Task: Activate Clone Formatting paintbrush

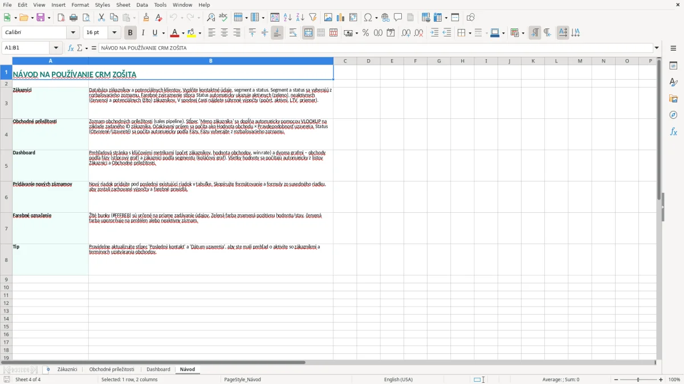Action: tap(146, 18)
